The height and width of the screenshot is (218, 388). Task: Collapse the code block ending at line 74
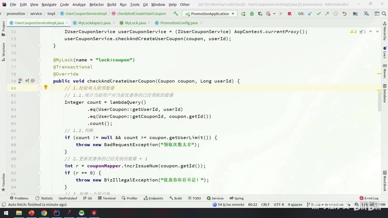(39, 46)
